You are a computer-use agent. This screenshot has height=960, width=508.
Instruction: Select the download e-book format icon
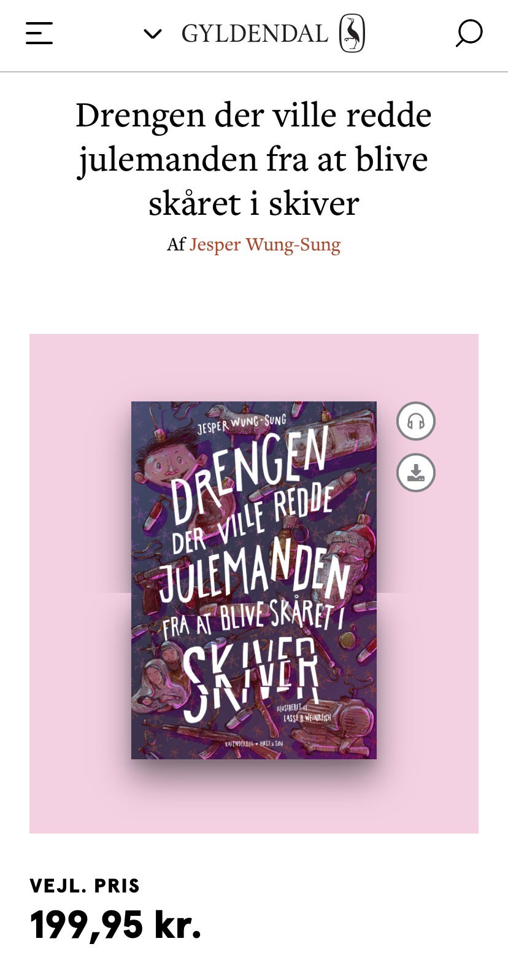click(416, 473)
